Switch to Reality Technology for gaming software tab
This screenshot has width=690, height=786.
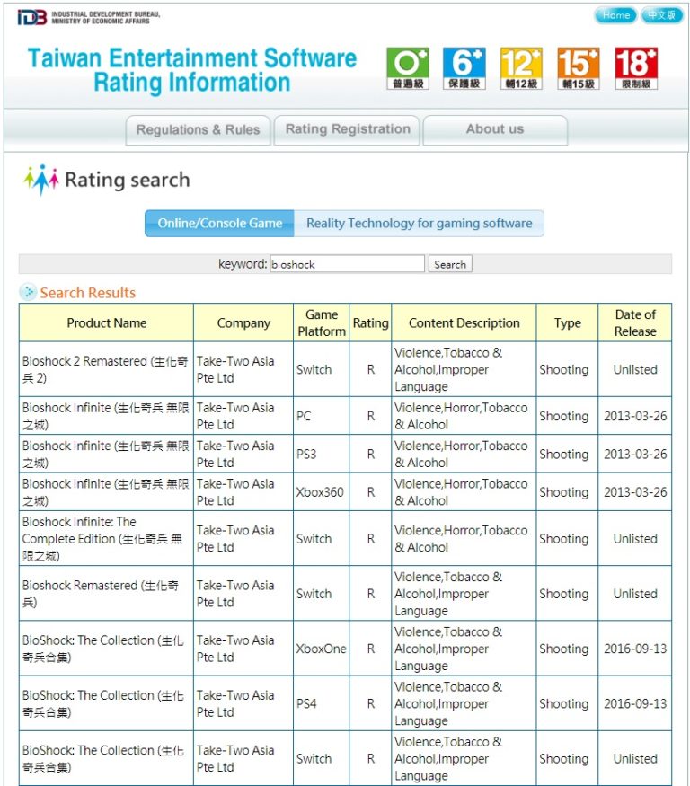(420, 224)
